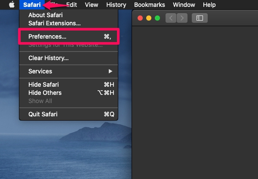Click the red close window button
The width and height of the screenshot is (258, 179).
(x=140, y=18)
